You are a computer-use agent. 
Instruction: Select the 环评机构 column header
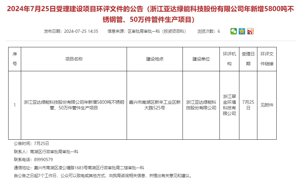pos(229,59)
